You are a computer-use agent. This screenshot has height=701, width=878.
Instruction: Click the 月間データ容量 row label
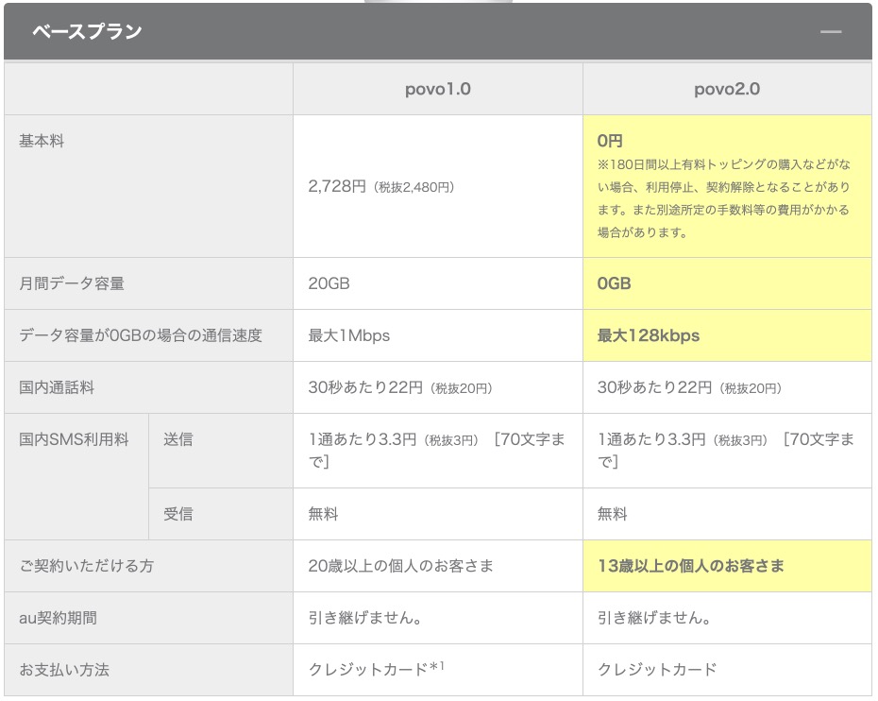72,283
